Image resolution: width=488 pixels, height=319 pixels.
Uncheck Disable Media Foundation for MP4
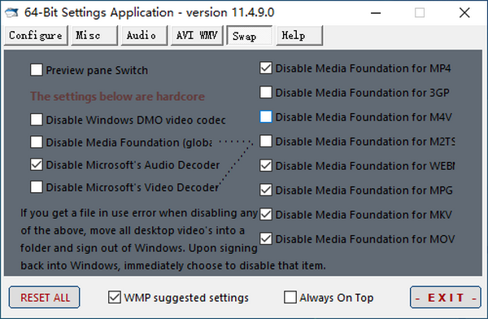(x=266, y=68)
